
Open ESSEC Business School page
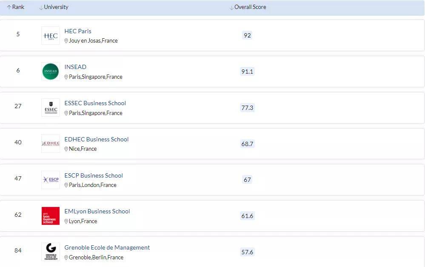[95, 103]
